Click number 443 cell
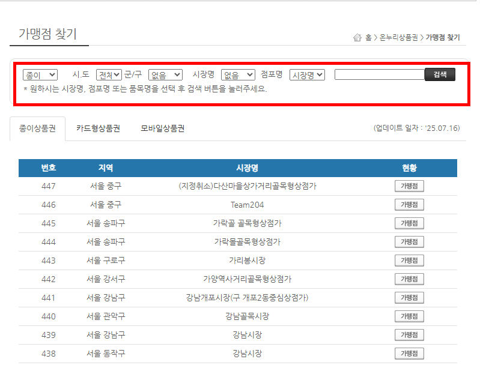The width and height of the screenshot is (480, 374). pyautogui.click(x=49, y=261)
